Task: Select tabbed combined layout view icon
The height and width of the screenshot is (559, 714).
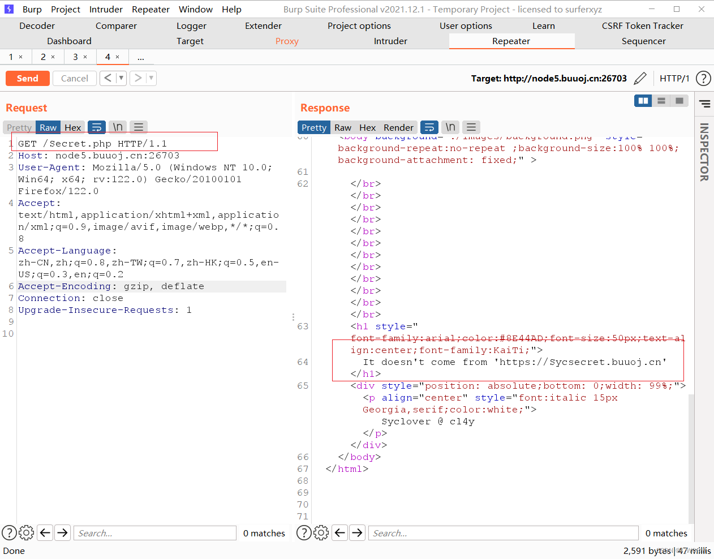Action: (679, 101)
